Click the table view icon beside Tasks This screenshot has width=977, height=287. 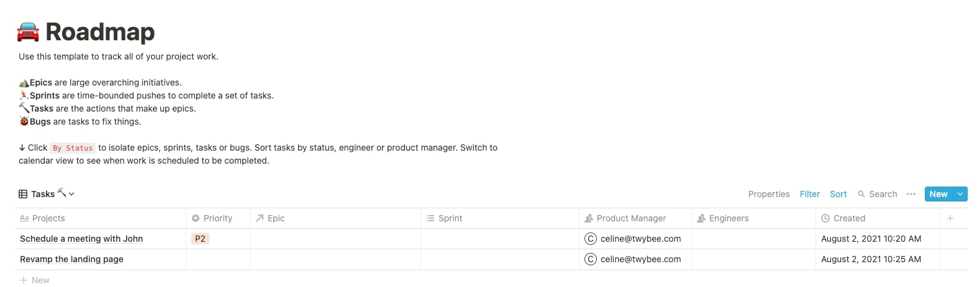23,194
